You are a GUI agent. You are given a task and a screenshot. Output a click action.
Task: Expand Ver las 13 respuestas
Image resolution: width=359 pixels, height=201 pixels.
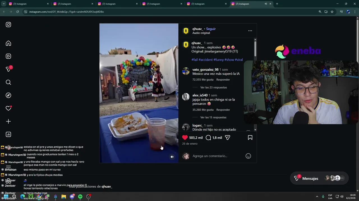pos(213,118)
